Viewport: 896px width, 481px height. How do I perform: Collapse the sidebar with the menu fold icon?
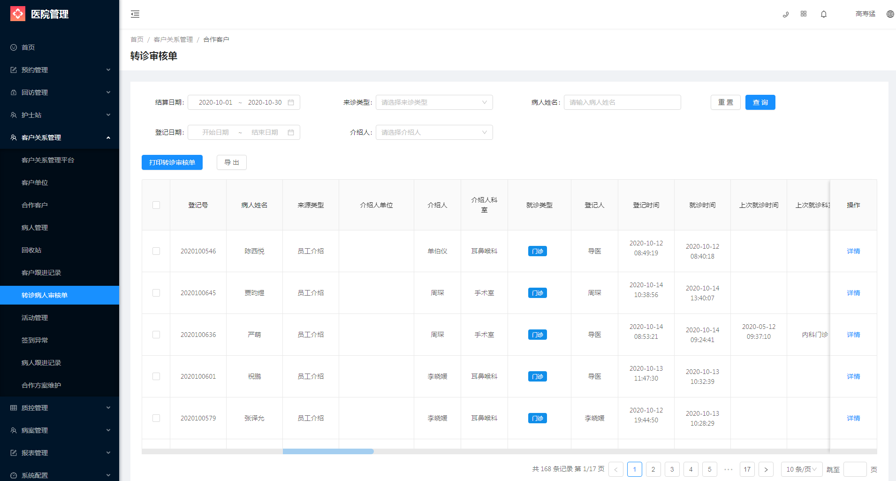click(135, 14)
